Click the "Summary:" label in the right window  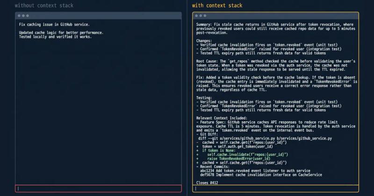[204, 25]
